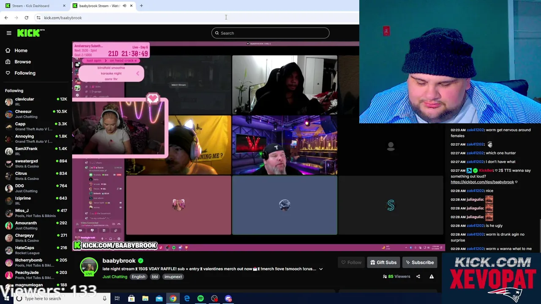Viewport: 541px width, 304px height.
Task: Open File Explorer from the taskbar
Action: [145, 299]
